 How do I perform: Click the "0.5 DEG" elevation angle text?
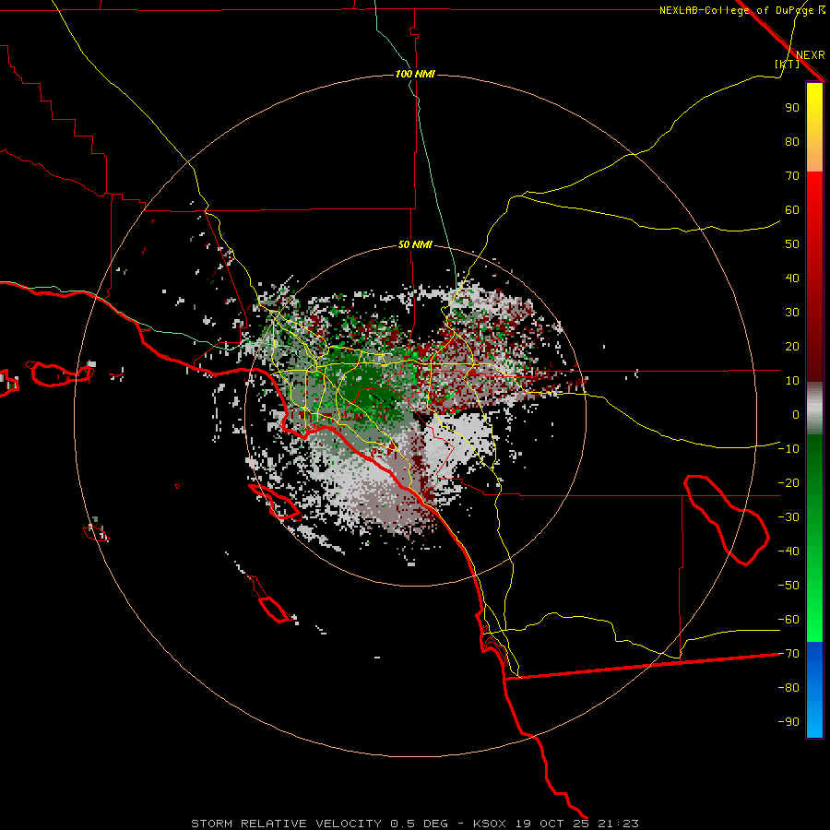419,824
